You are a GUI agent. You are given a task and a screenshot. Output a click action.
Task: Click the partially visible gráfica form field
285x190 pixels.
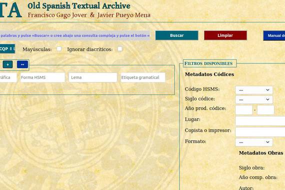(x=8, y=77)
